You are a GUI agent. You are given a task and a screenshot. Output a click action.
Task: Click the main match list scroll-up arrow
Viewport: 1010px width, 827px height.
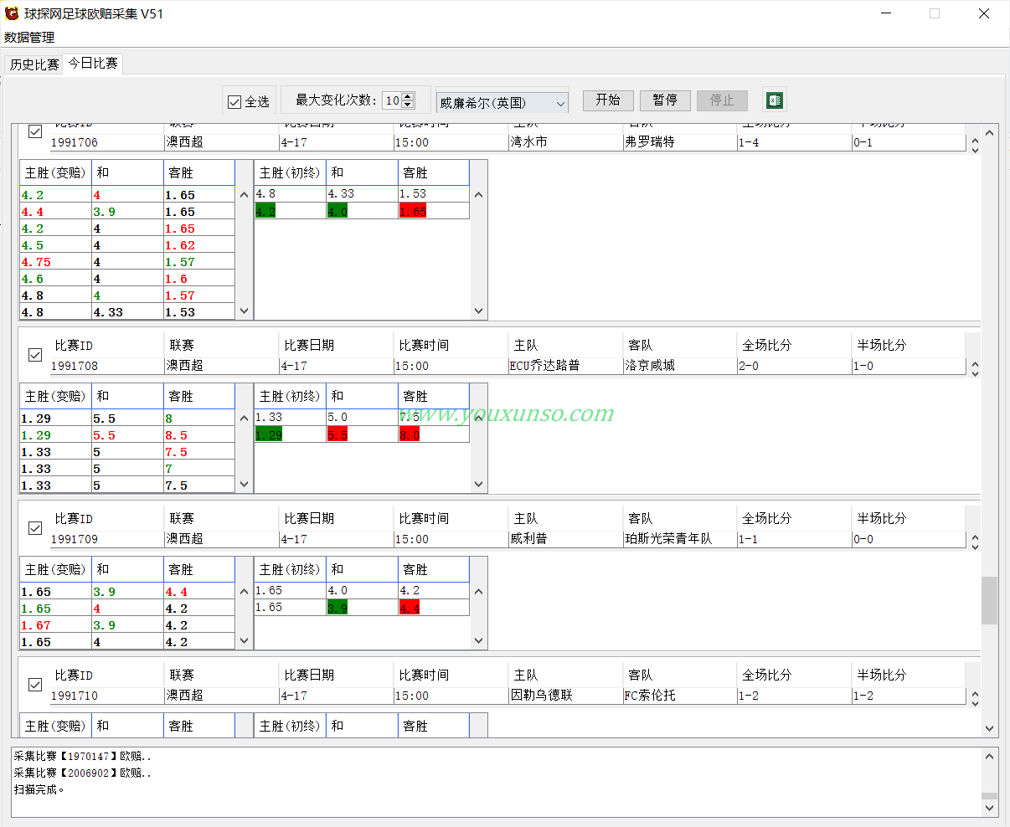[x=990, y=133]
